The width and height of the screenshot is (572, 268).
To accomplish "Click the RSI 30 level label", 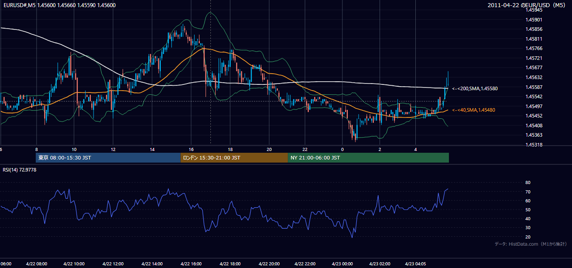I will coord(528,228).
